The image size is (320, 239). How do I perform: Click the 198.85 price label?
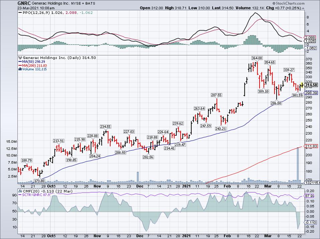tap(71, 160)
